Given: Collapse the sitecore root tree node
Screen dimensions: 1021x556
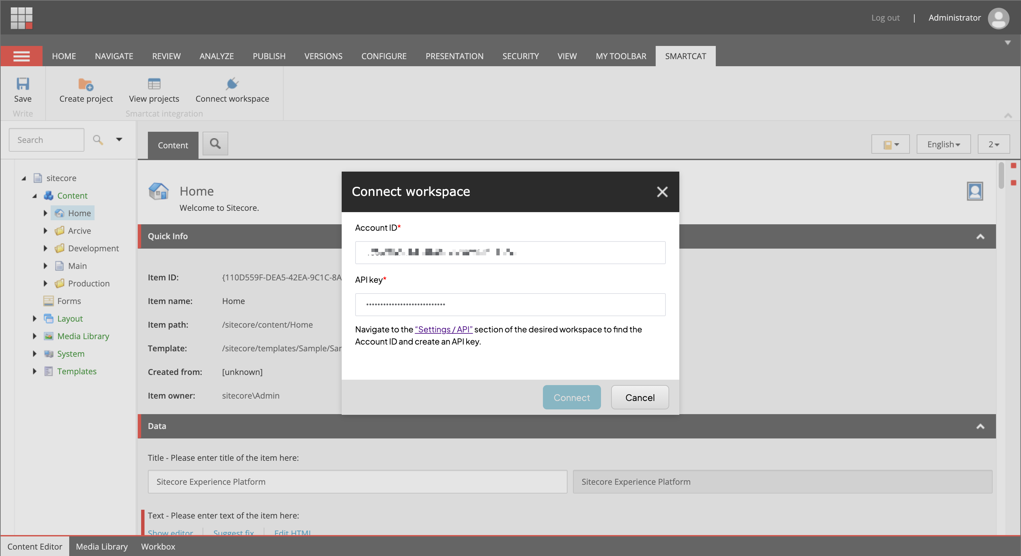Looking at the screenshot, I should click(24, 178).
